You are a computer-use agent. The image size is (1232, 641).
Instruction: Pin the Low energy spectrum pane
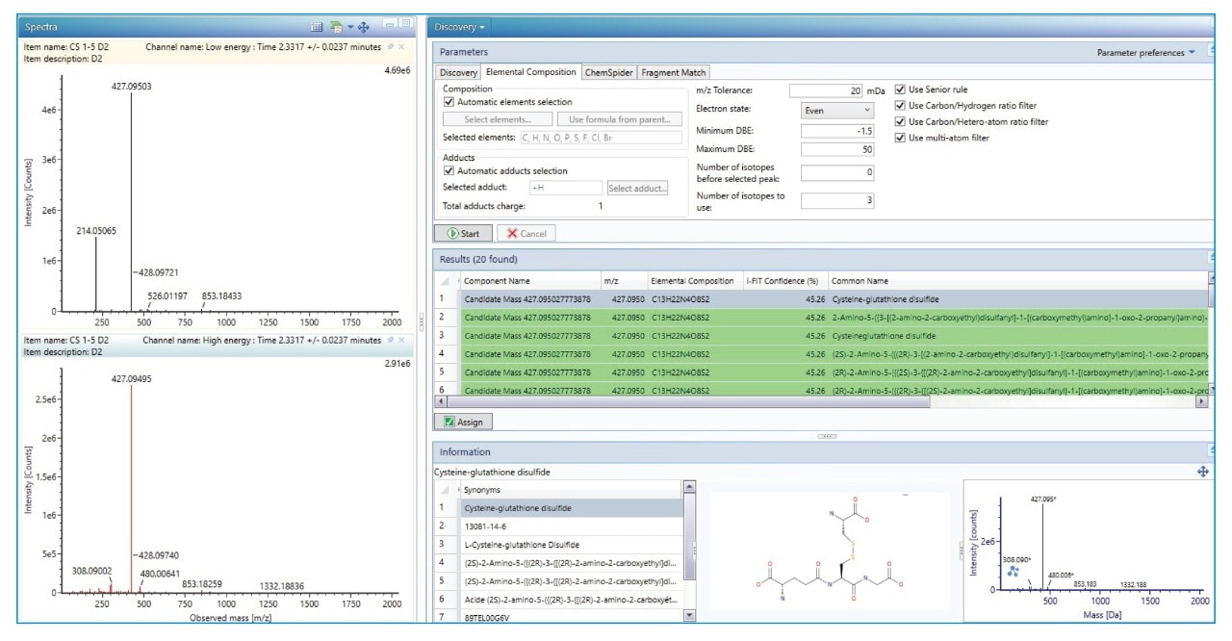point(391,46)
